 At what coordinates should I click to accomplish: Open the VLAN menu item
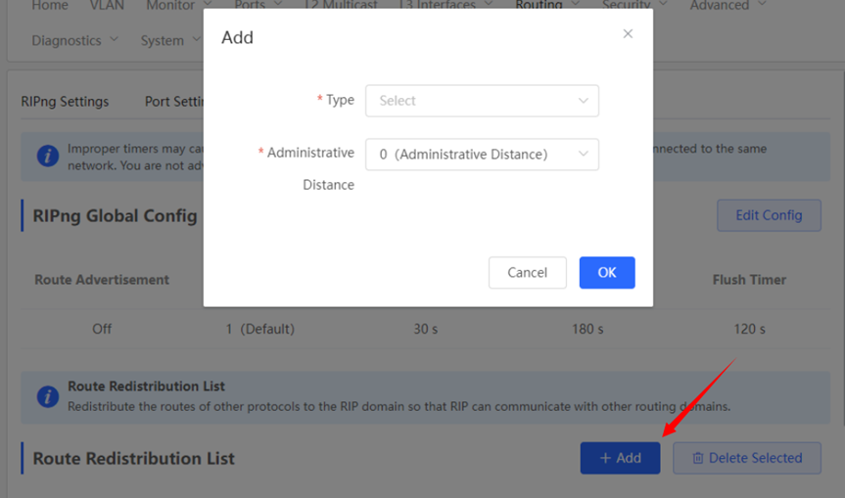coord(107,6)
